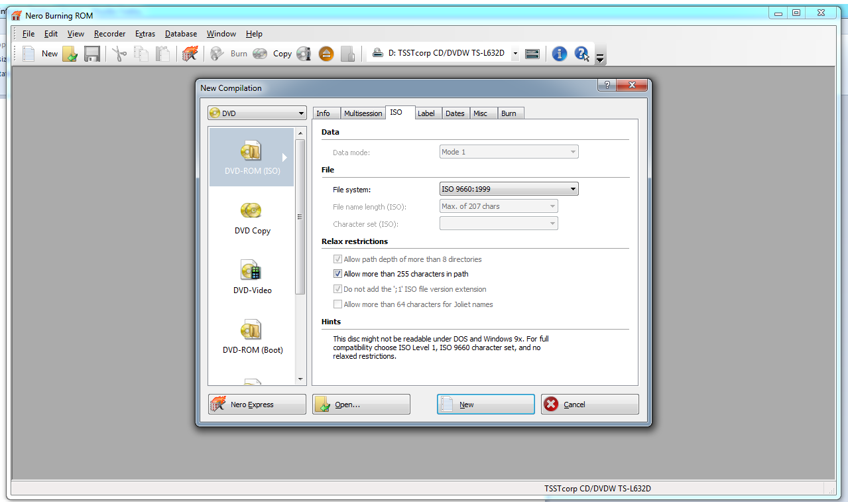Open the Extras menu

[x=145, y=34]
